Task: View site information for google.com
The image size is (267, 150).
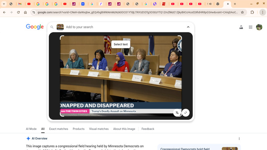Action: [34, 12]
